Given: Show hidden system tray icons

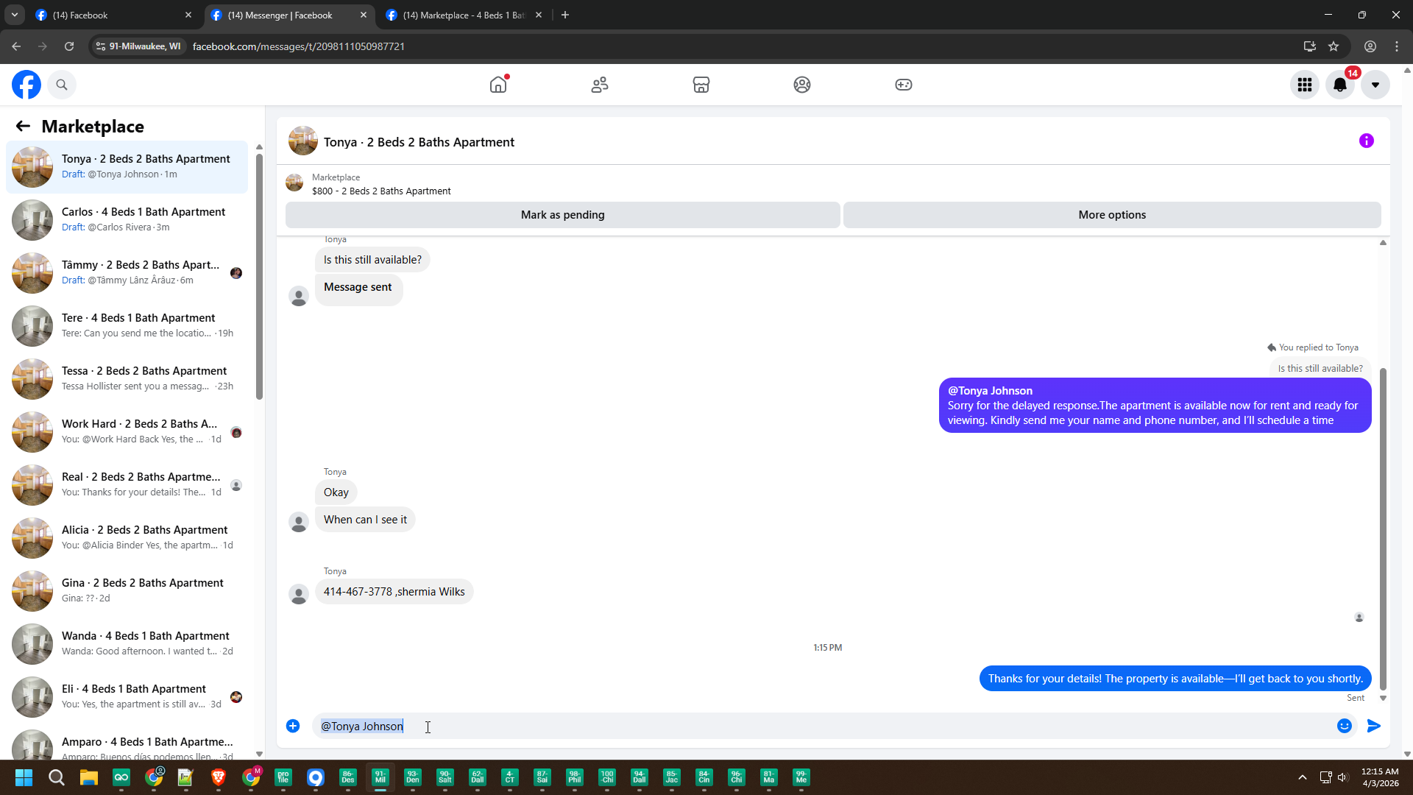Looking at the screenshot, I should (x=1303, y=777).
